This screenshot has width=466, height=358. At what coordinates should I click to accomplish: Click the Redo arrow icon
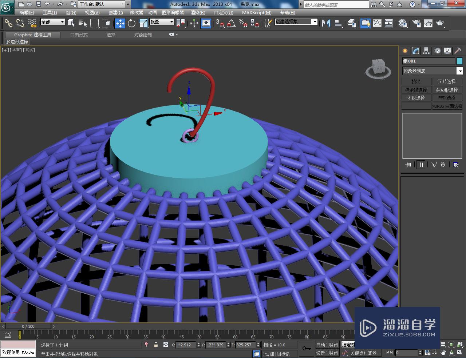(x=60, y=4)
